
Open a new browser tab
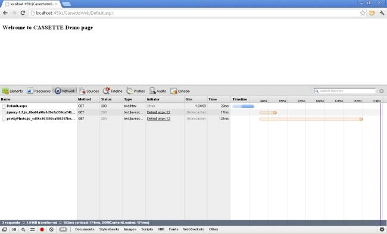point(66,4)
